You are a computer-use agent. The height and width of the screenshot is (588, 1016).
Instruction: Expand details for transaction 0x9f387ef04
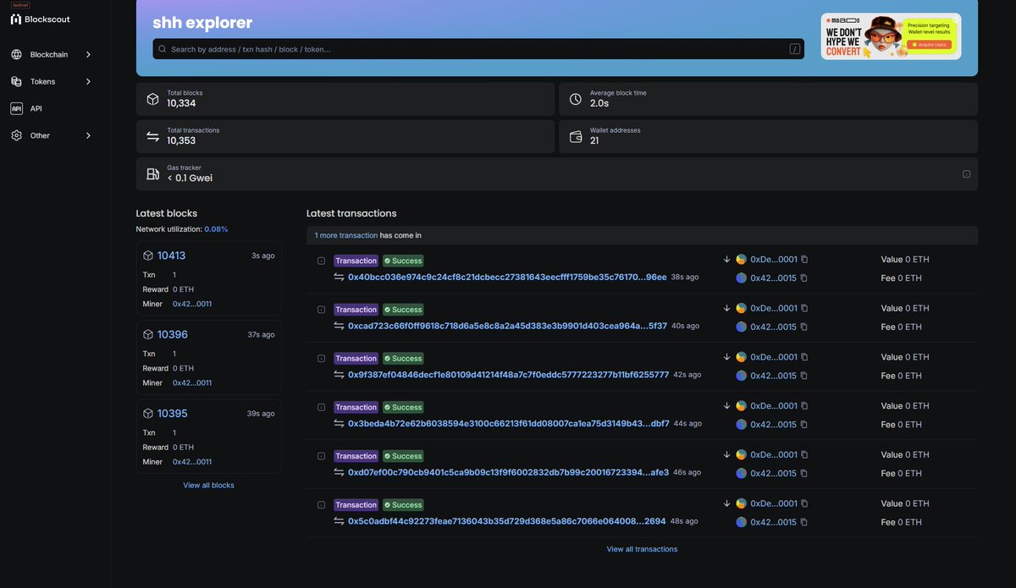click(x=321, y=359)
